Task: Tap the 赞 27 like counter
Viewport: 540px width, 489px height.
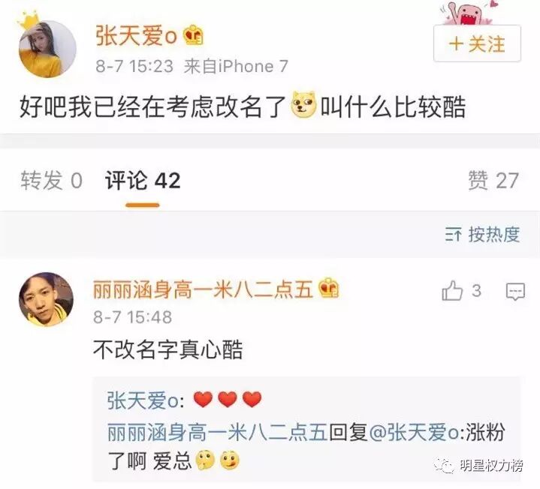Action: click(493, 180)
